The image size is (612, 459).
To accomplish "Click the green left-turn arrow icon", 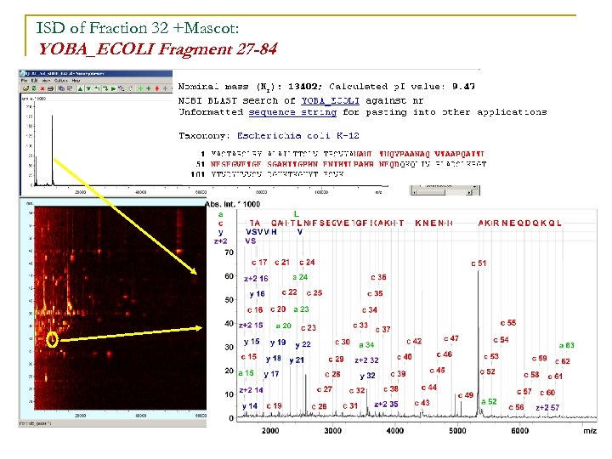I will pos(97,88).
